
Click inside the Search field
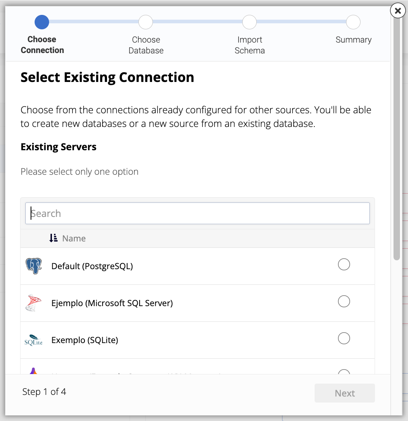(197, 213)
